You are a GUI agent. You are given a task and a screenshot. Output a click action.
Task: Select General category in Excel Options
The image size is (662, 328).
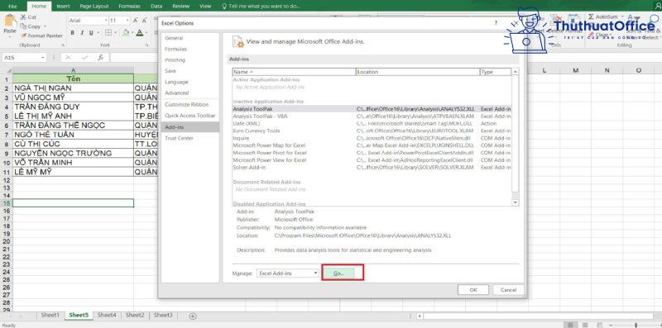pyautogui.click(x=190, y=38)
